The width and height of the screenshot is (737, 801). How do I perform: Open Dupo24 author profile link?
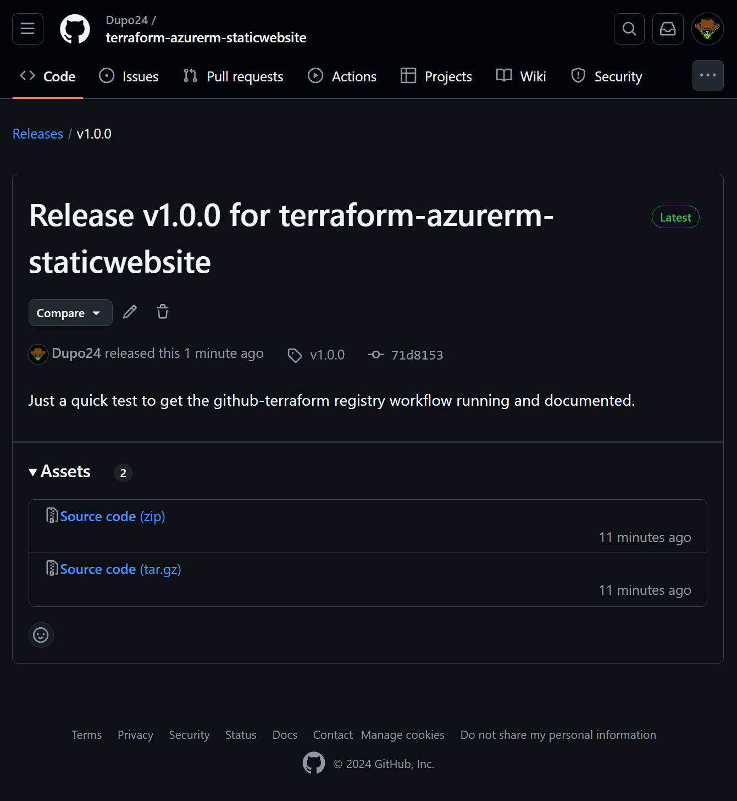(76, 353)
